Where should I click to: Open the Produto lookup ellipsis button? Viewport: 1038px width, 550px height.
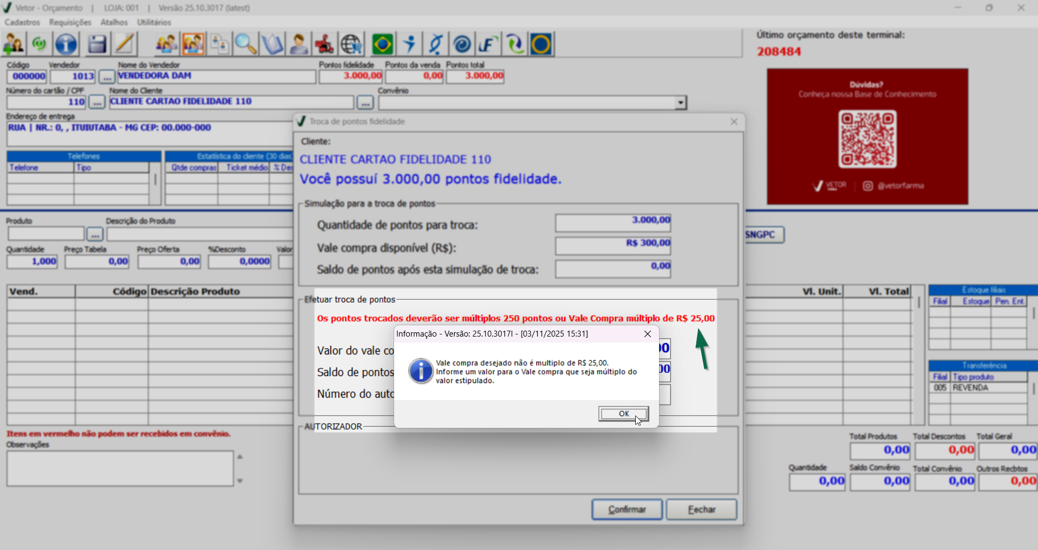95,234
